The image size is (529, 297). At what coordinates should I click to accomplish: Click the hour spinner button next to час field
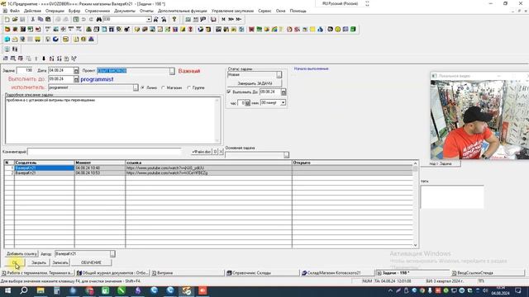click(248, 102)
